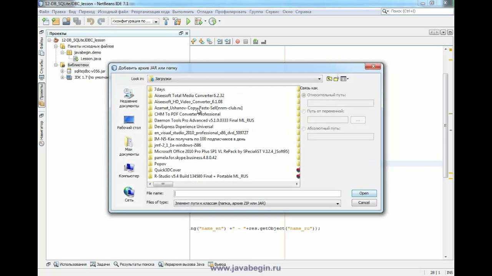Click the ellipsis browse variable button
This screenshot has width=492, height=276.
click(x=358, y=120)
